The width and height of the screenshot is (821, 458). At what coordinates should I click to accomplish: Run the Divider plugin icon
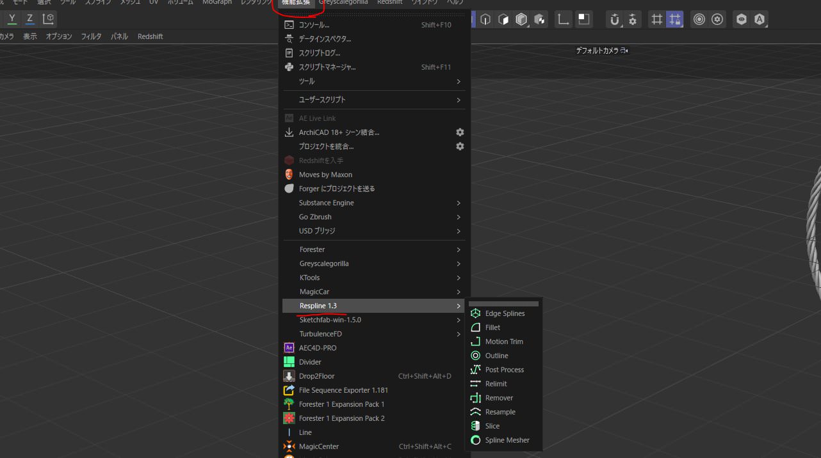click(x=289, y=362)
